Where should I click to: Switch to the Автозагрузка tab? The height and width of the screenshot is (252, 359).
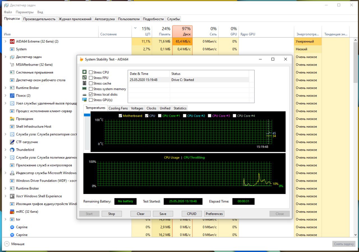[x=105, y=19]
